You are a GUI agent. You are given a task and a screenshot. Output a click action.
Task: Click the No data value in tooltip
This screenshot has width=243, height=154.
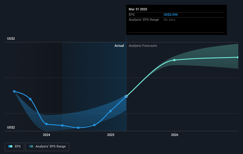tap(169, 20)
